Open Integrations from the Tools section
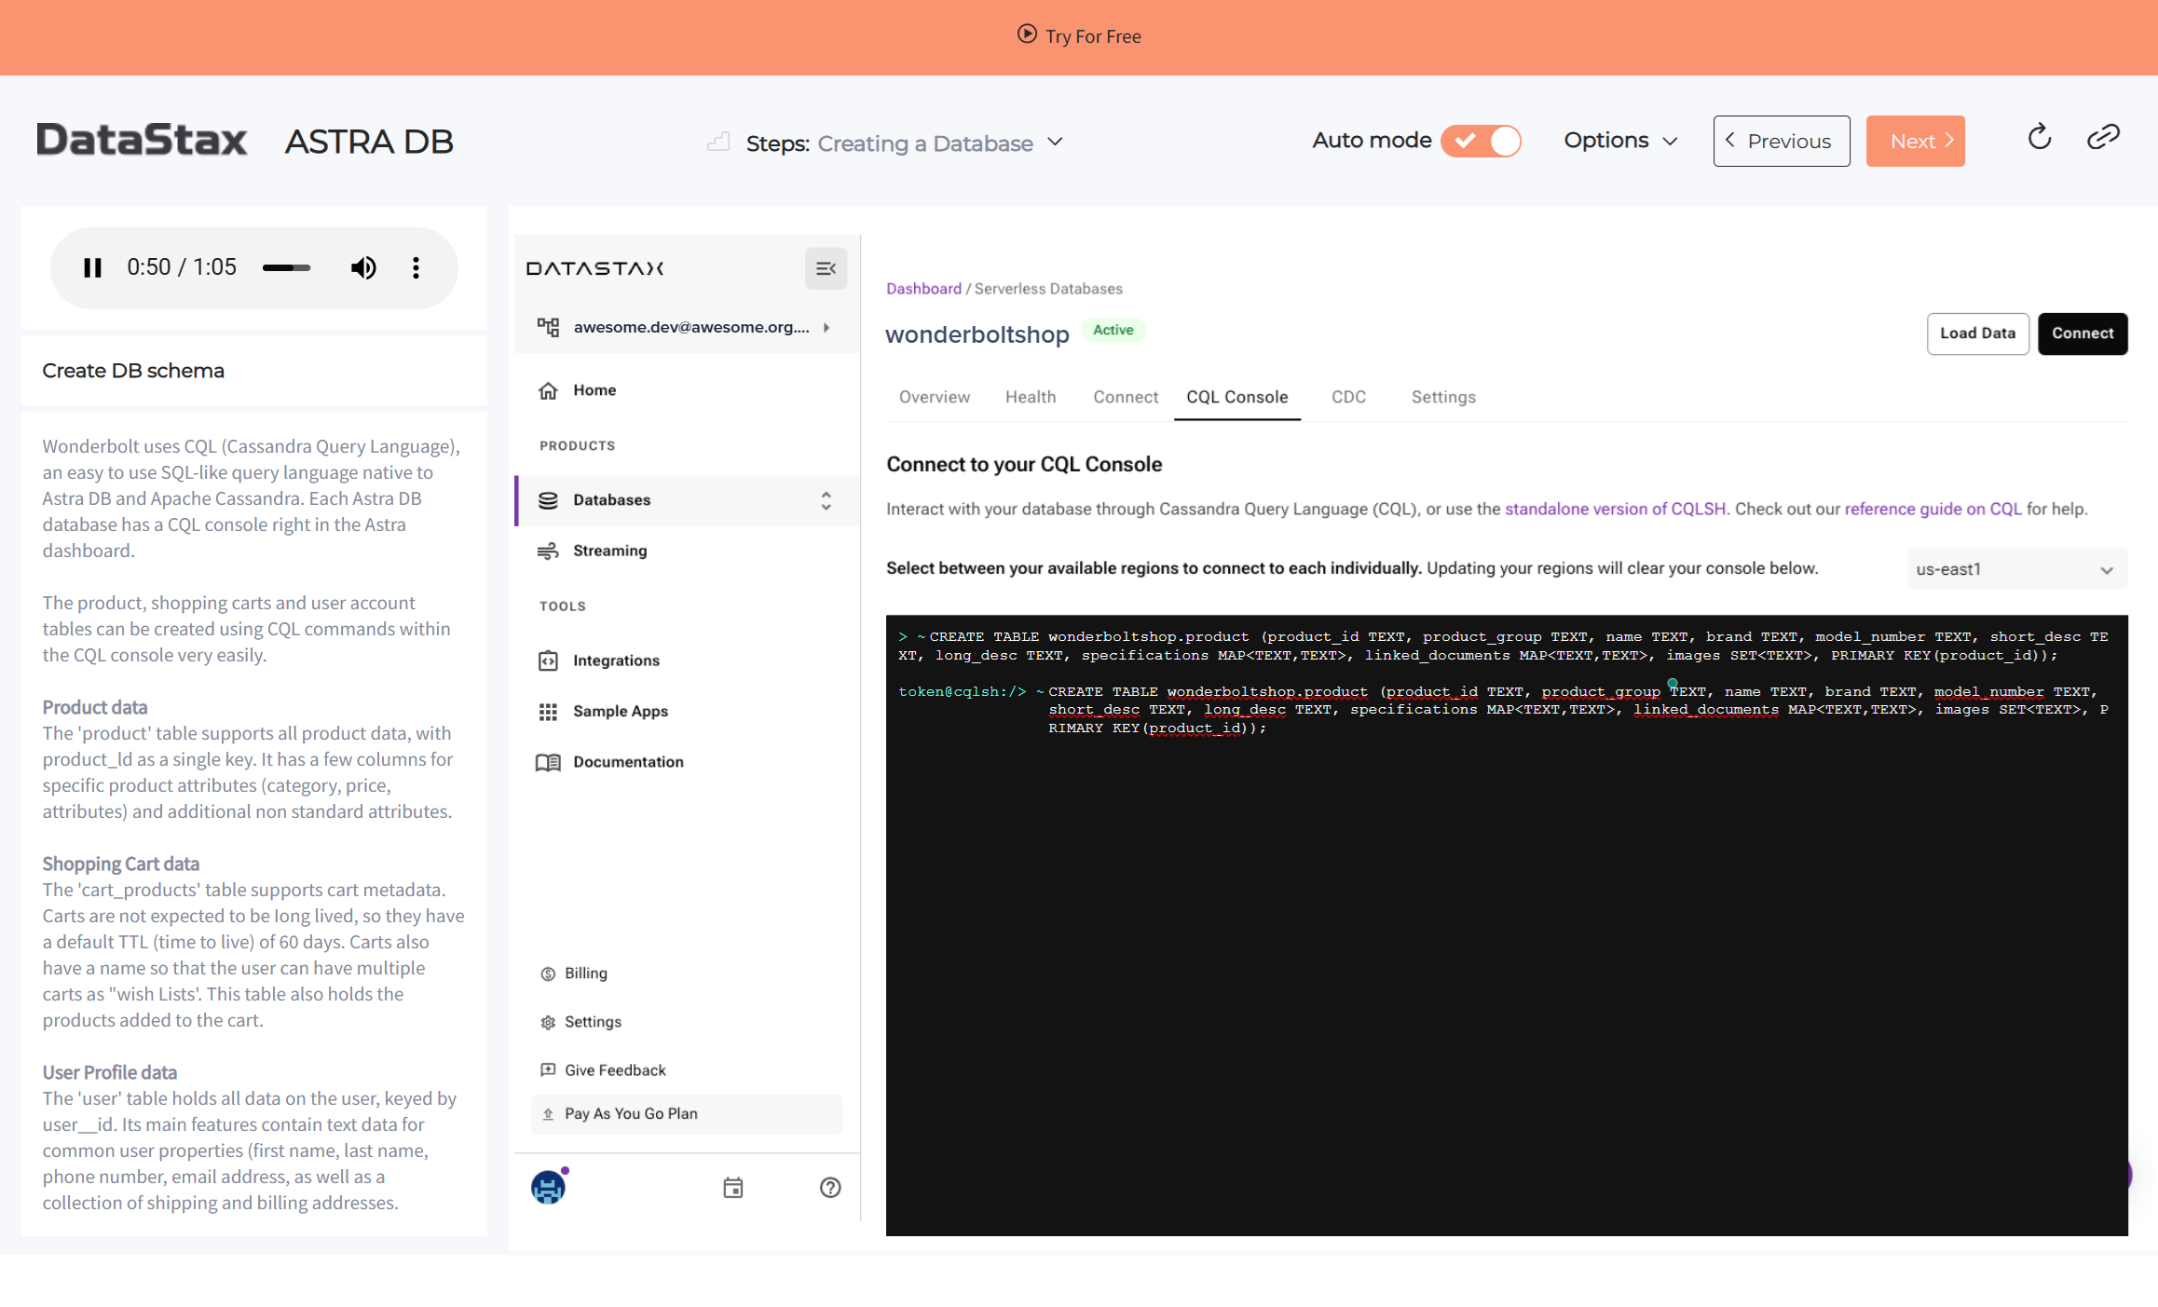2158x1307 pixels. tap(616, 660)
